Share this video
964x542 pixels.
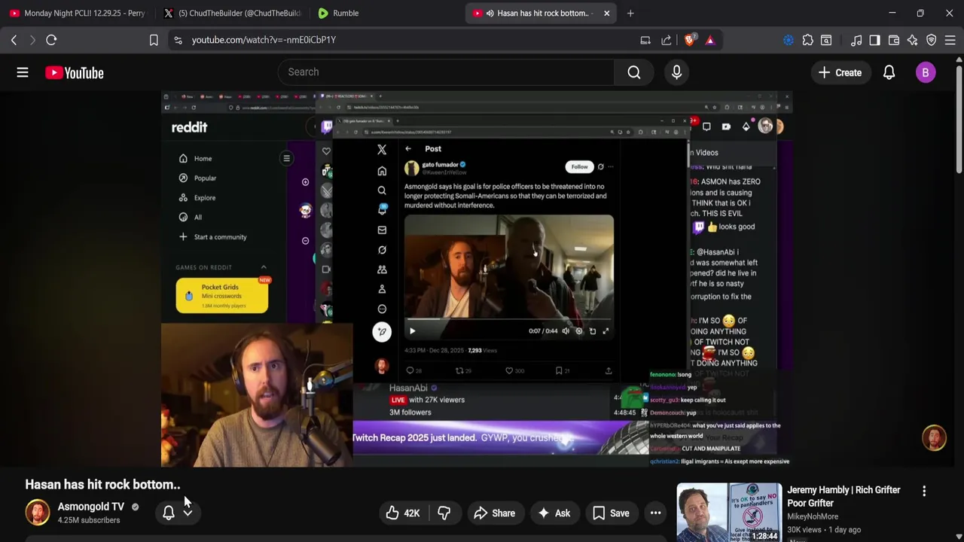pos(494,513)
